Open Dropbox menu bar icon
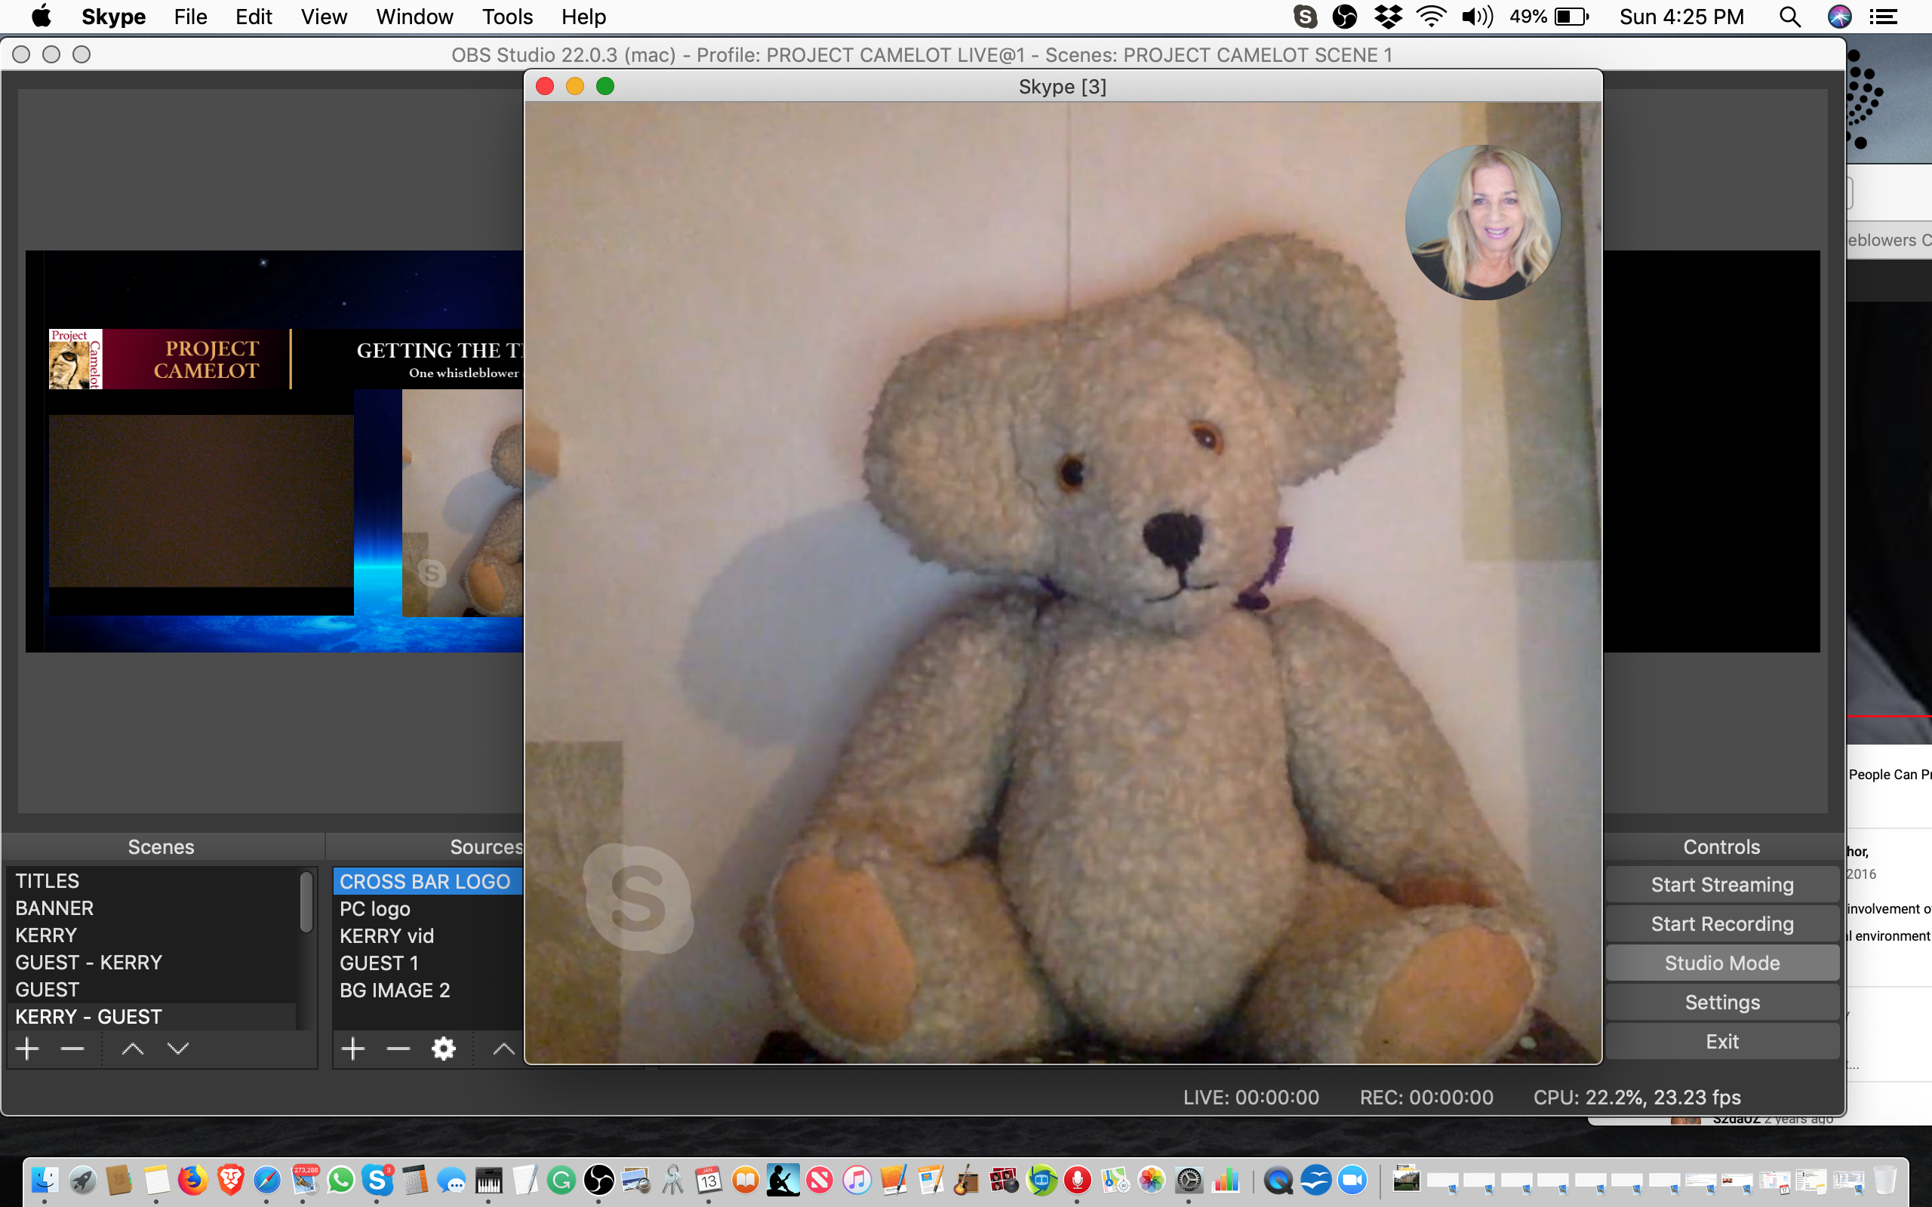 point(1389,17)
